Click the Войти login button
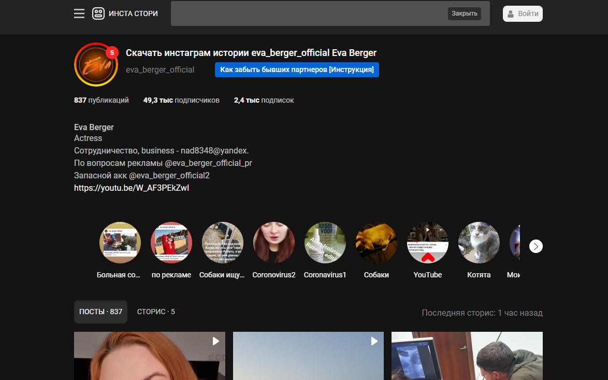Screen dimensions: 608x380 coord(523,13)
